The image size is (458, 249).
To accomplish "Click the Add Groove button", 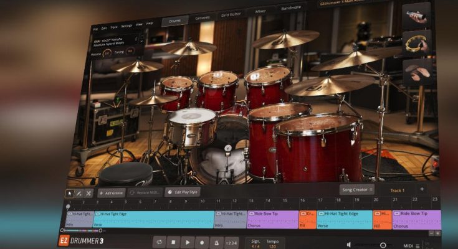I will (110, 193).
